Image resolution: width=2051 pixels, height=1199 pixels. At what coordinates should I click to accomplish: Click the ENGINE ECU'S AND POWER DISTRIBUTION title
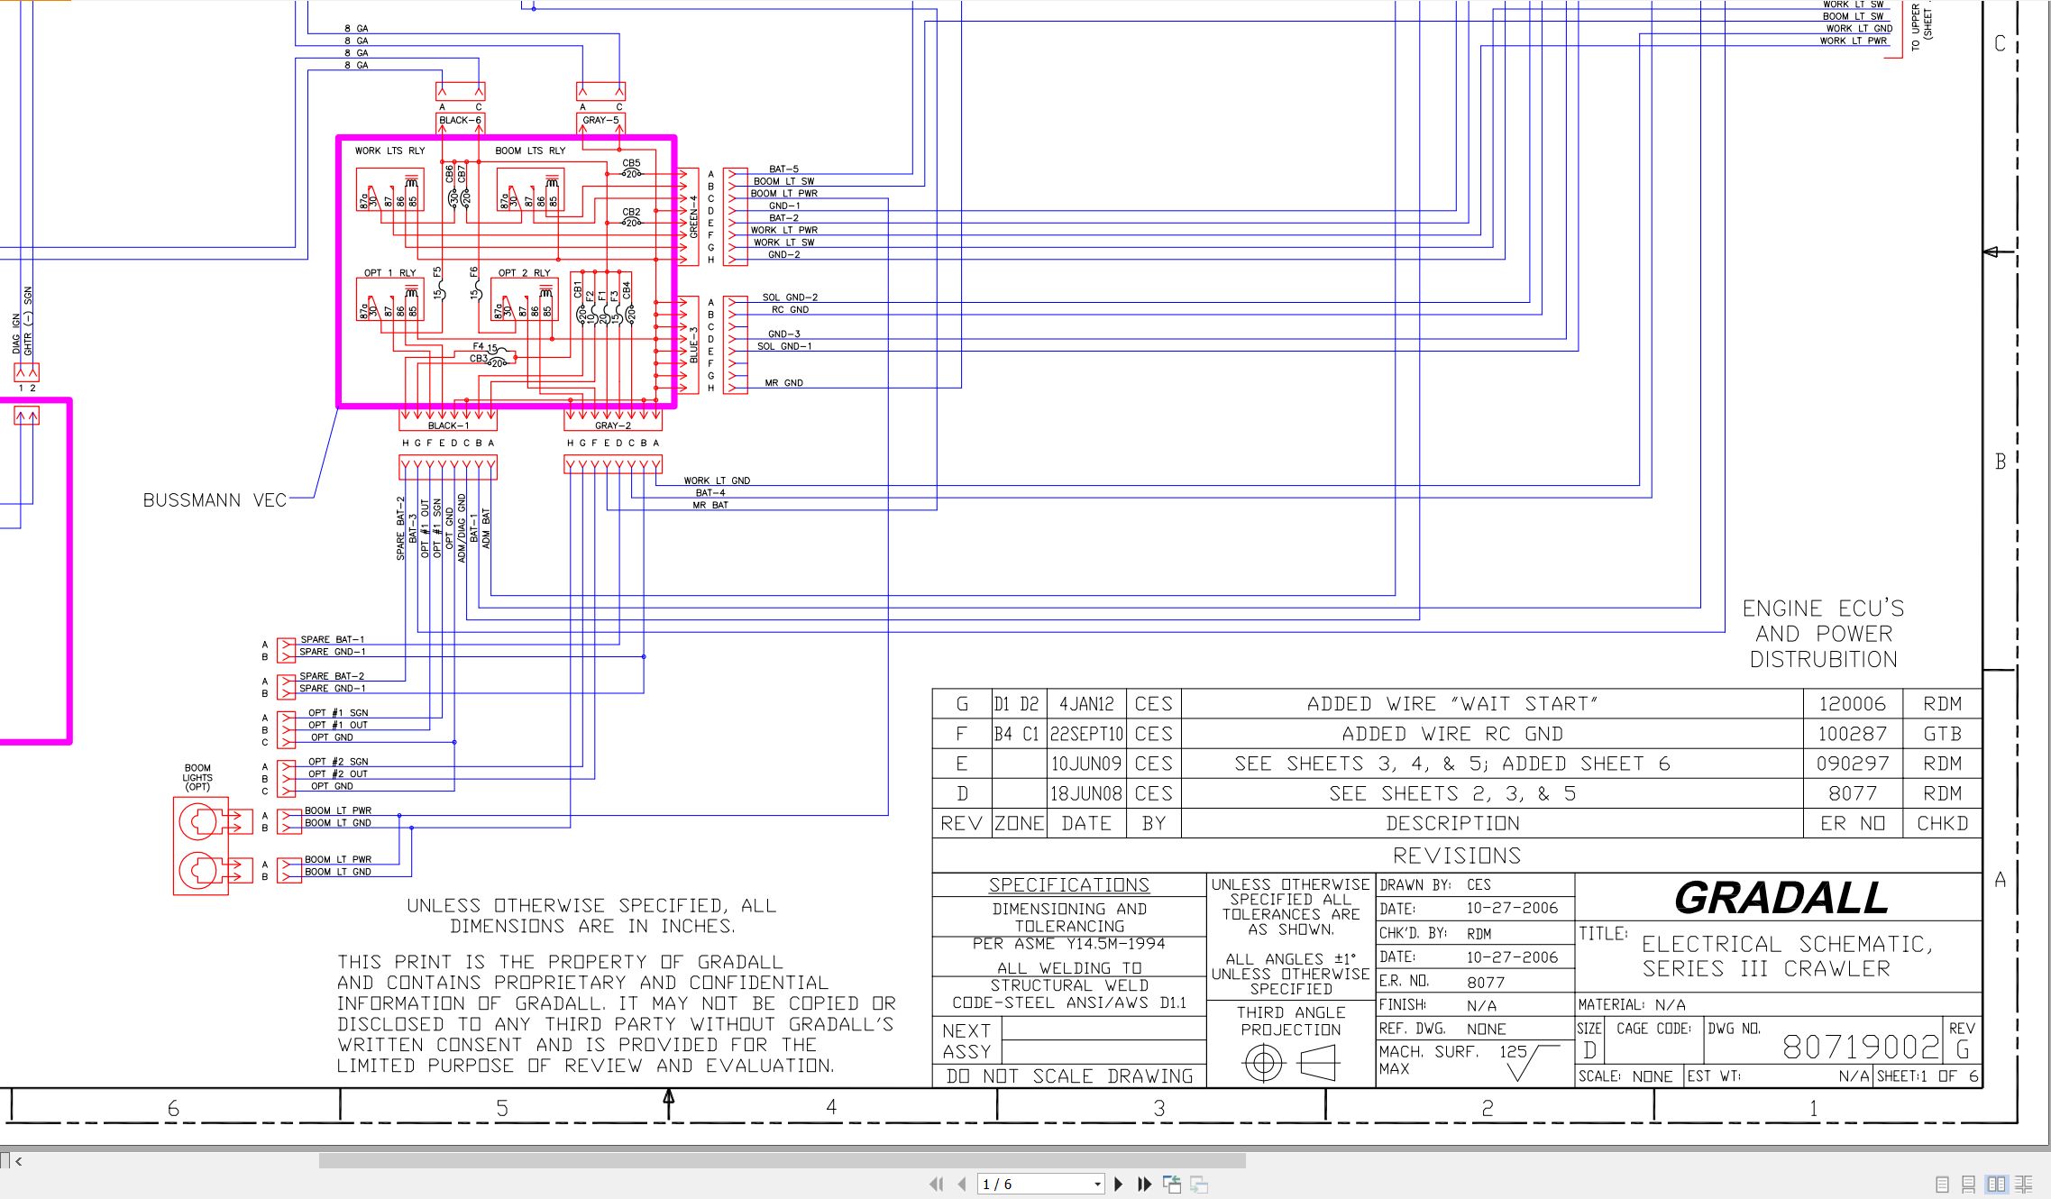click(1823, 634)
